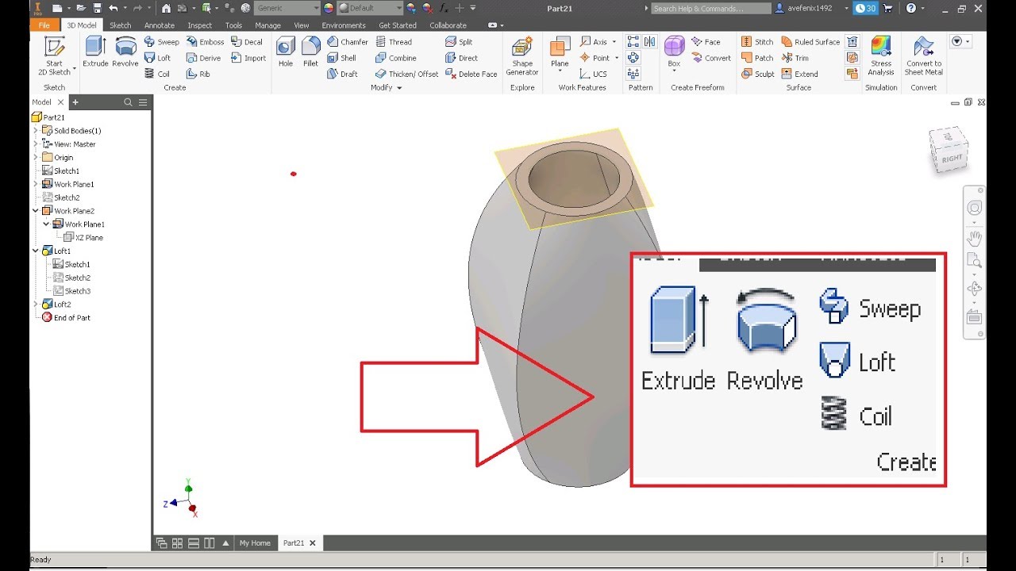Switch to the Annotate ribbon tab
Screen dimensions: 1016x571
[159, 25]
